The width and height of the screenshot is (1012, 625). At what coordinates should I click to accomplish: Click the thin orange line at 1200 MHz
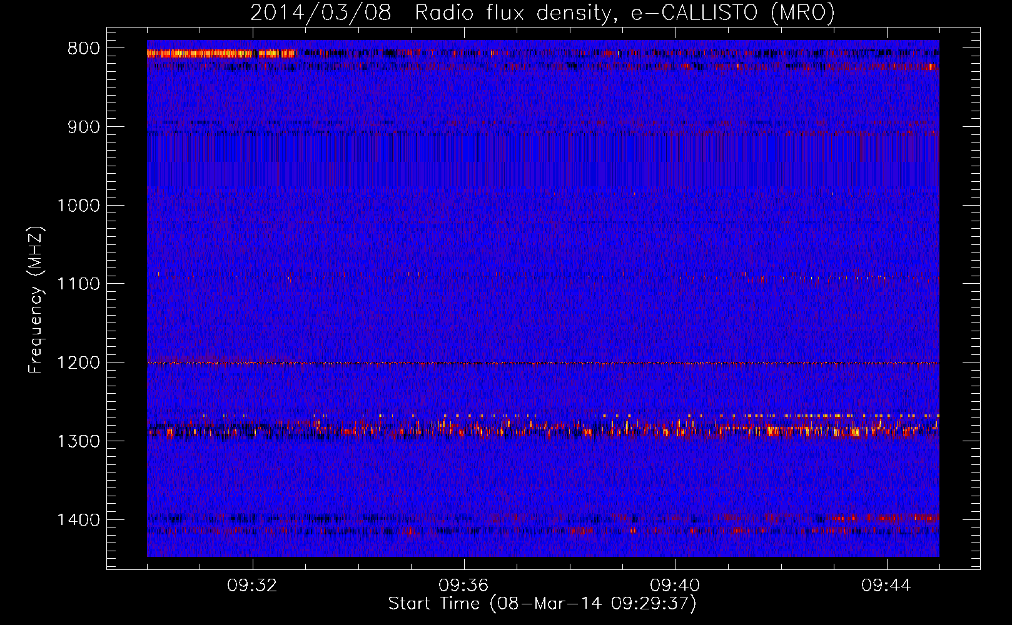[543, 363]
